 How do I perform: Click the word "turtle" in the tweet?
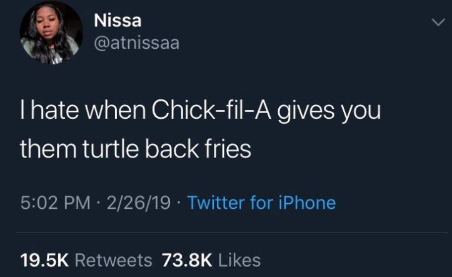click(104, 149)
